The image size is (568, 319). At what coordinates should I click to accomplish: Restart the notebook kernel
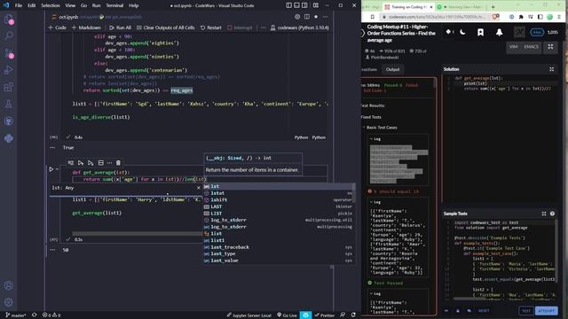click(x=211, y=27)
